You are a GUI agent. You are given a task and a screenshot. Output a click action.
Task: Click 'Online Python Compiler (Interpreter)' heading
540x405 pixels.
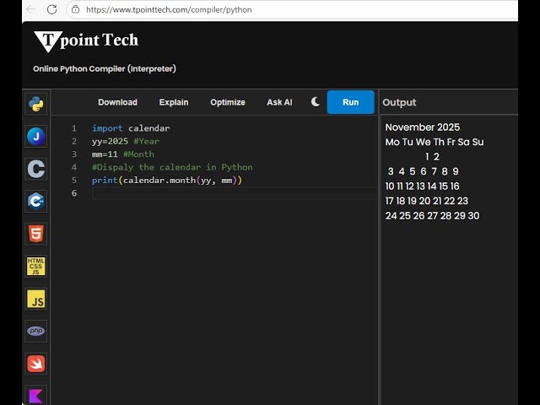coord(105,68)
